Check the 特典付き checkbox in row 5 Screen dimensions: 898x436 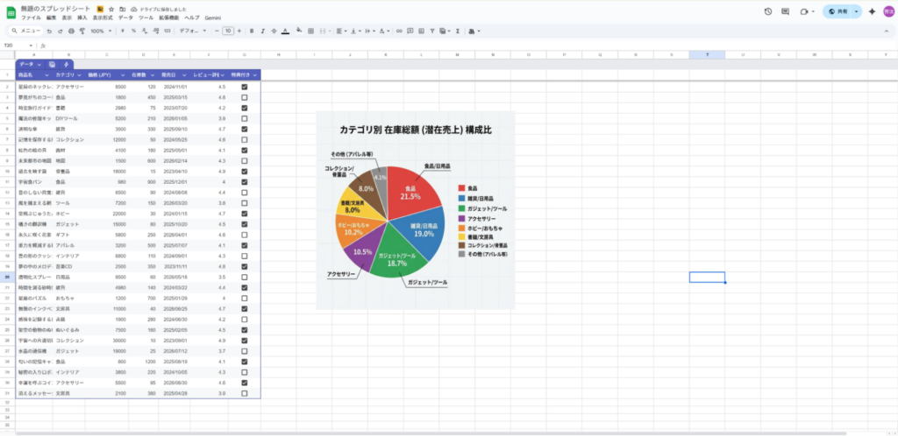point(244,117)
